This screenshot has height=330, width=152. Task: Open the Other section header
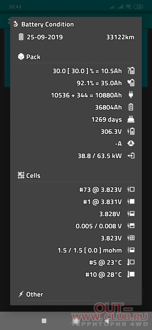coord(30,294)
